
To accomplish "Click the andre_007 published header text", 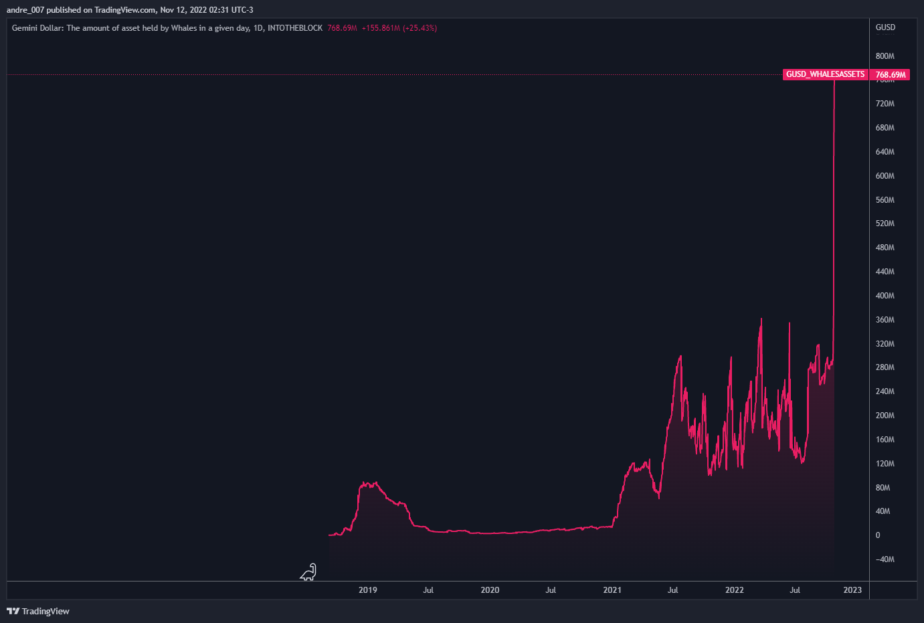I will [x=130, y=10].
